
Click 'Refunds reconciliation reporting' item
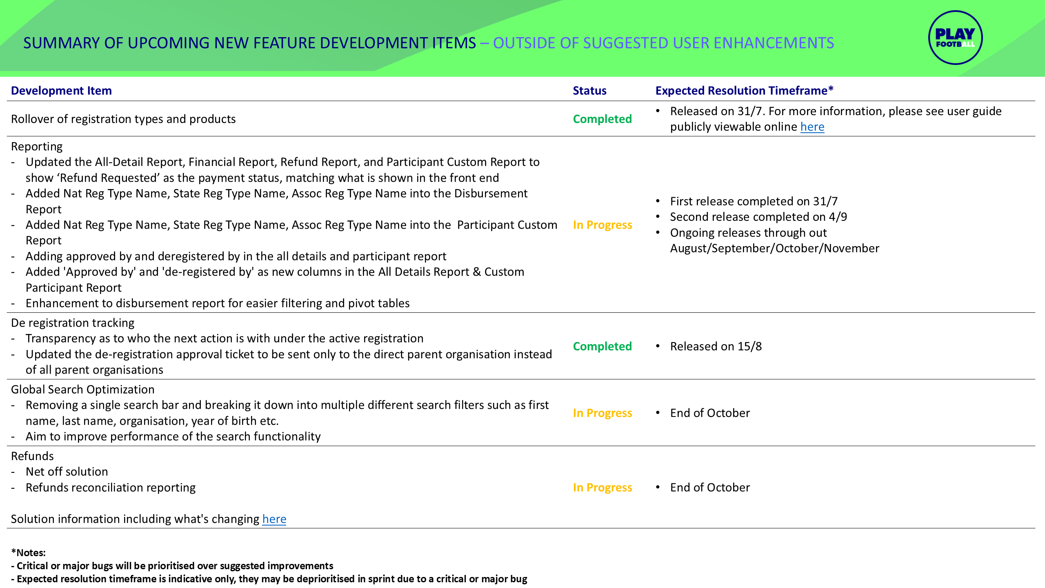pyautogui.click(x=111, y=488)
